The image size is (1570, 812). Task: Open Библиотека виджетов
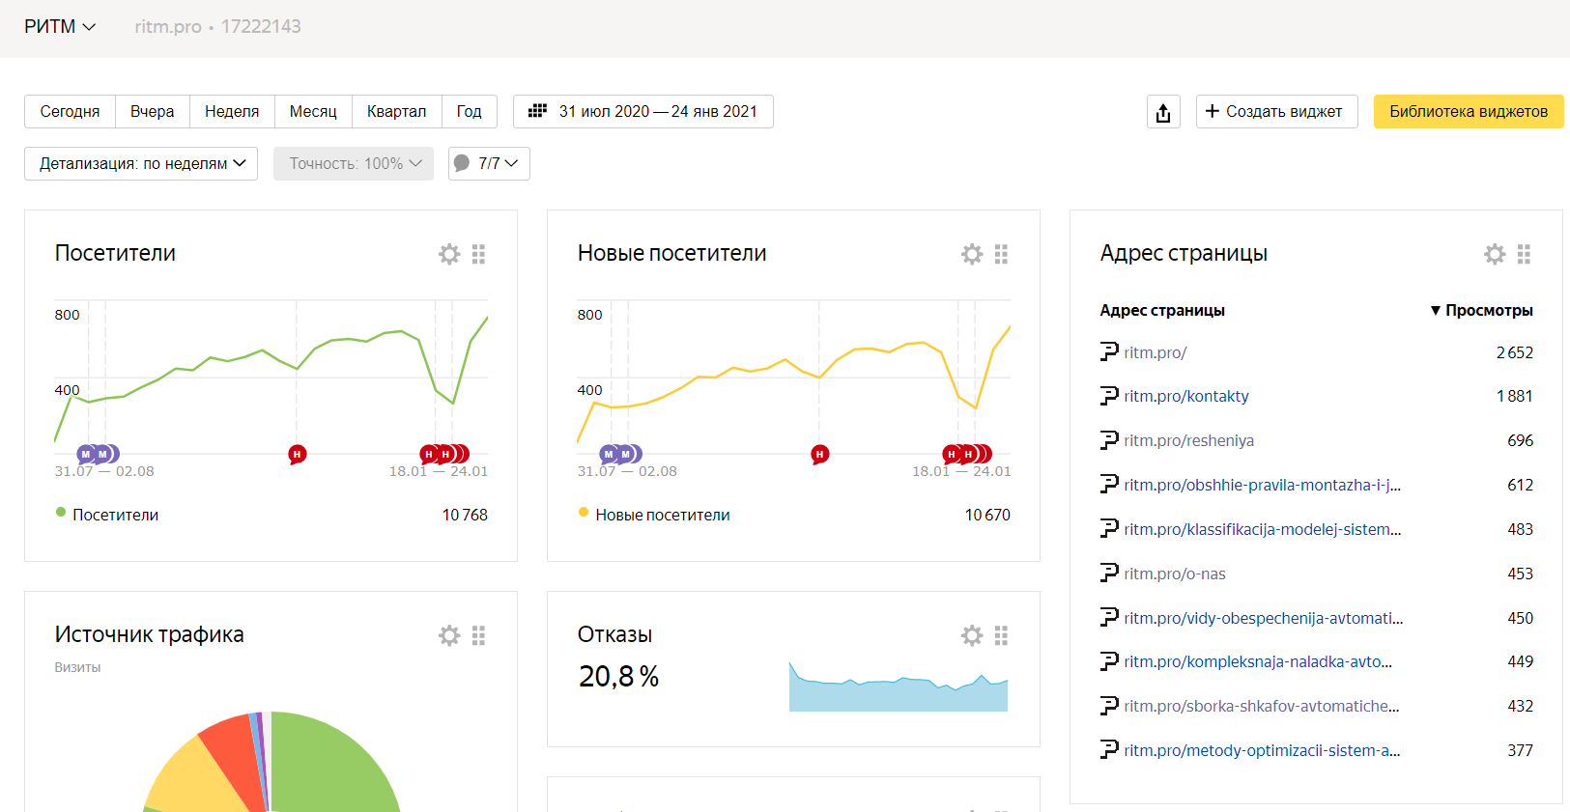[1469, 112]
